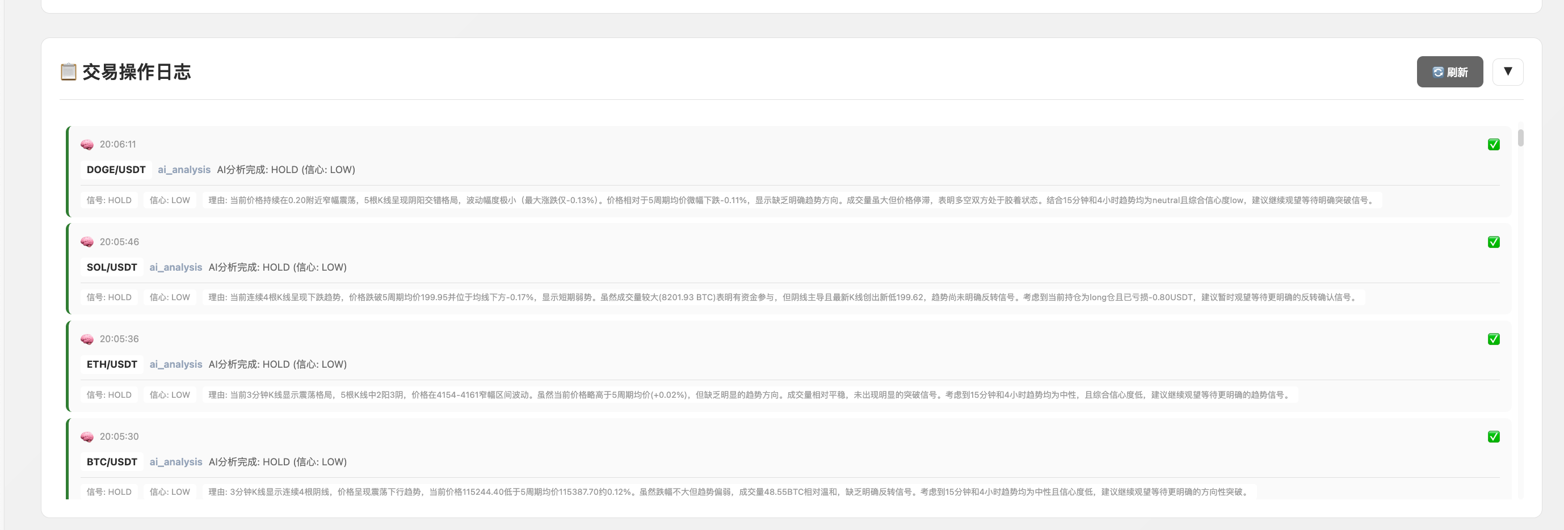Click AI分析完成 message in the BTC/USDT row
This screenshot has height=530, width=1564.
click(x=278, y=462)
